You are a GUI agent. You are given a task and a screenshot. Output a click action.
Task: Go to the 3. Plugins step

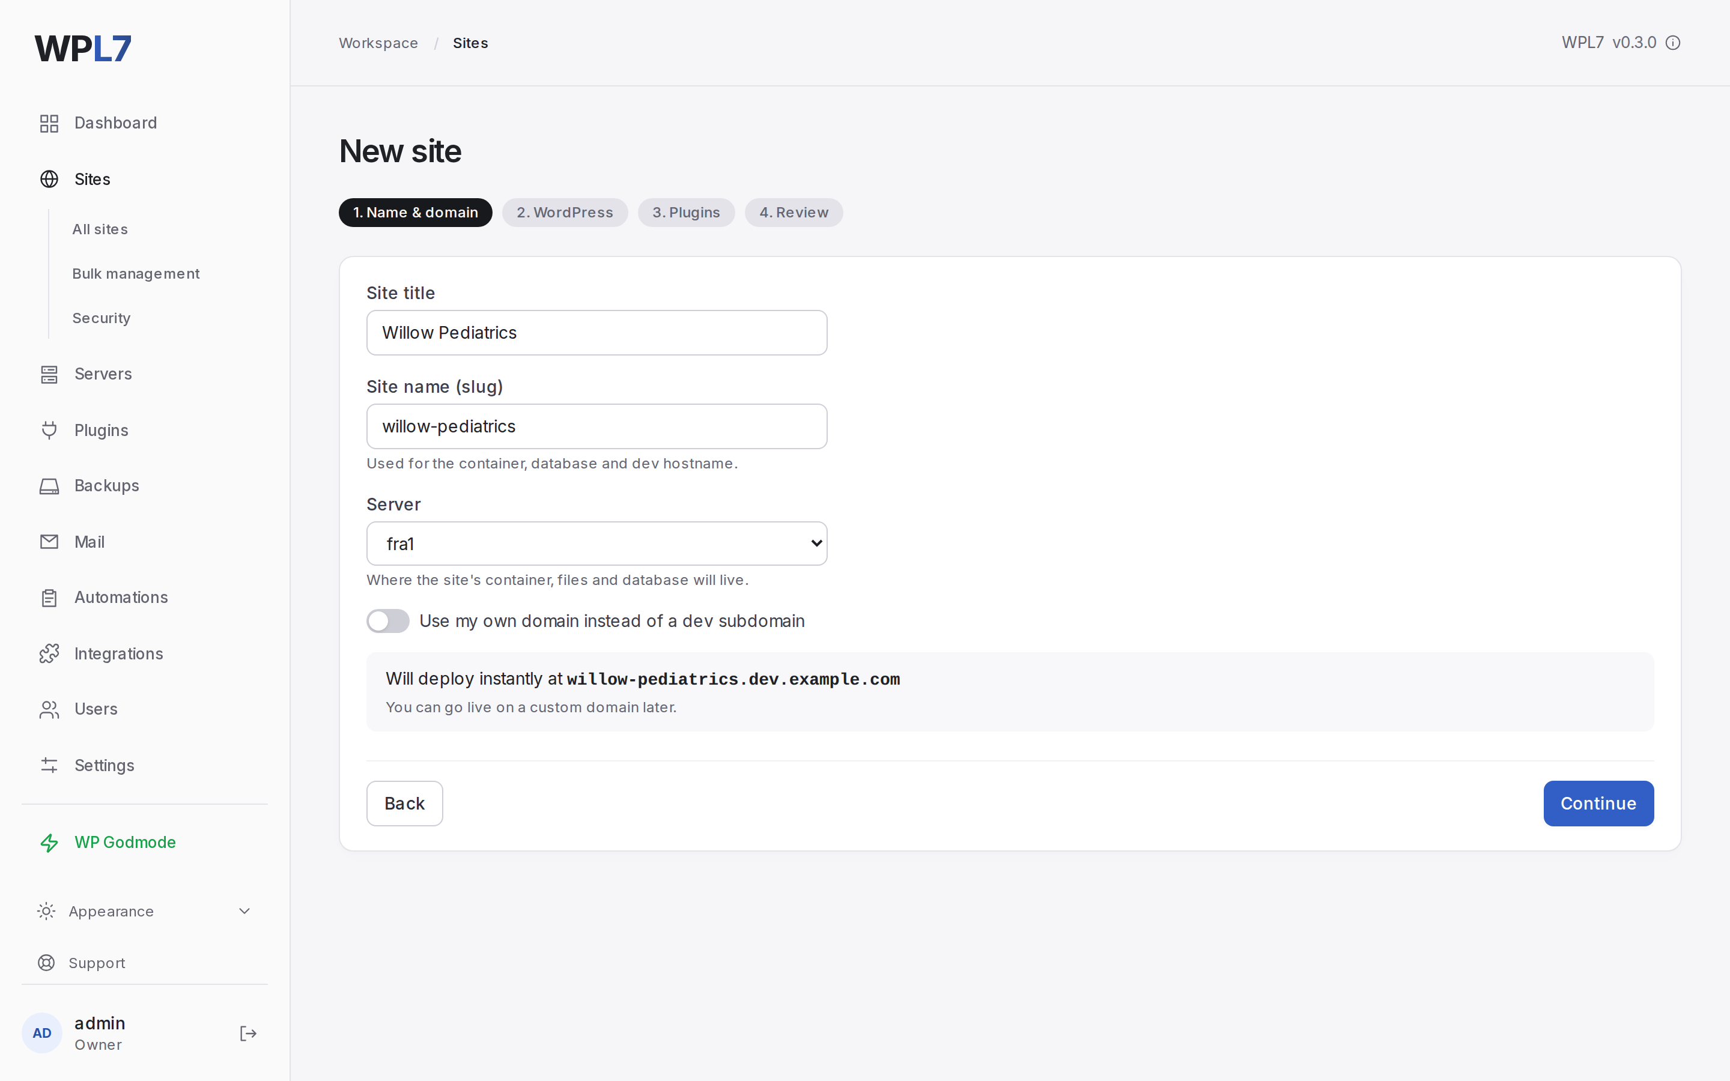(x=686, y=213)
